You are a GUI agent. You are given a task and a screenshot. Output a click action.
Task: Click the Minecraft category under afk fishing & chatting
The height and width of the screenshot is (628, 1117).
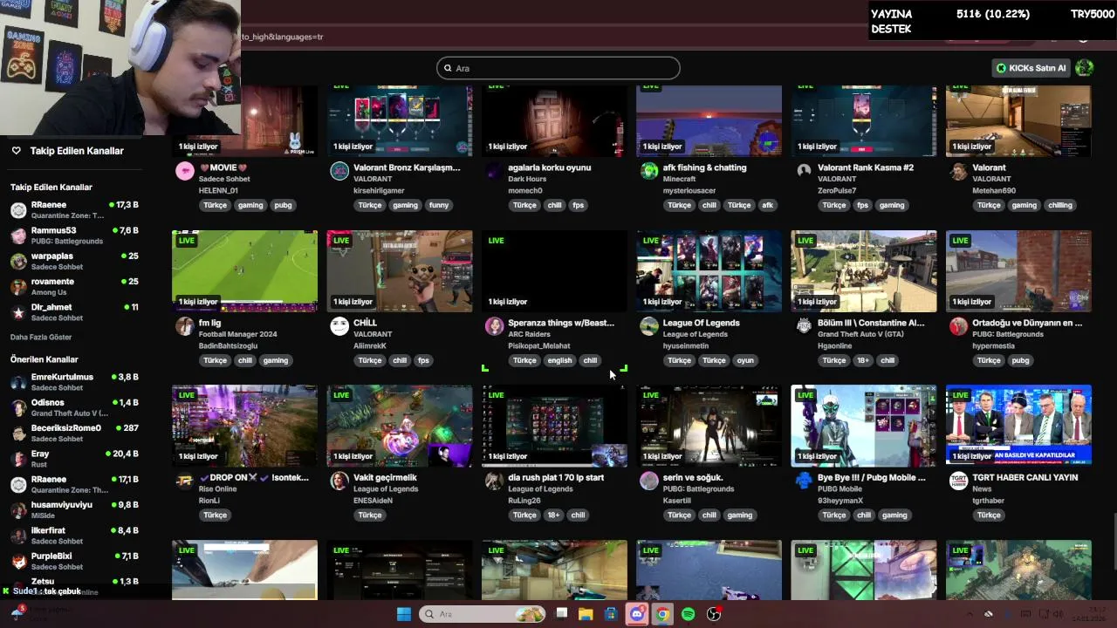tap(680, 179)
